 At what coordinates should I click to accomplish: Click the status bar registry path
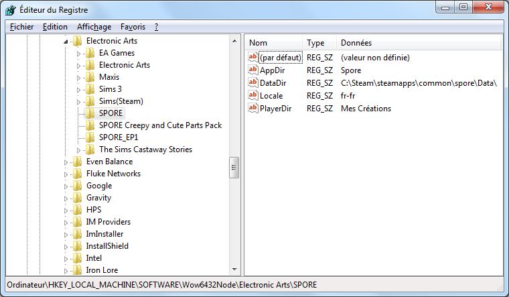161,285
